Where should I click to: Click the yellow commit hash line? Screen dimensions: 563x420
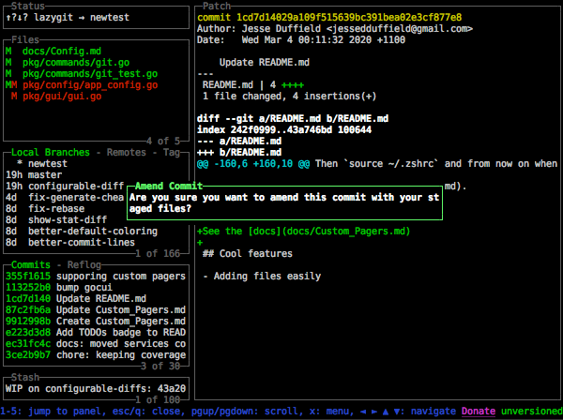point(329,17)
